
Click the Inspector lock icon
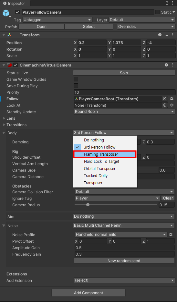coord(167,3)
